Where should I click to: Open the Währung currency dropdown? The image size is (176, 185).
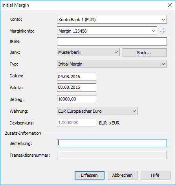pos(97,111)
